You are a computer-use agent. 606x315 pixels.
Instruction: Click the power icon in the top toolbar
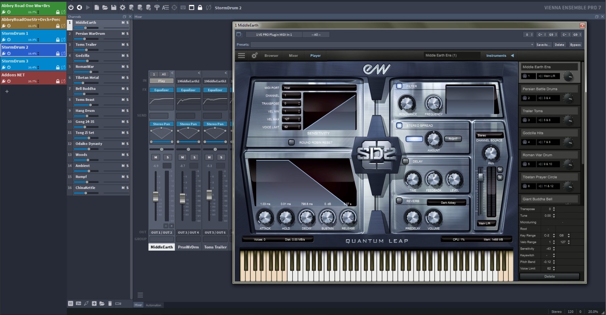pos(71,7)
